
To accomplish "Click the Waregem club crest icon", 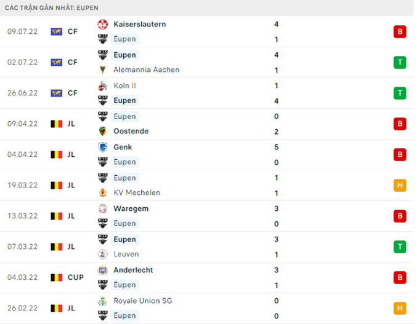I will click(x=103, y=208).
